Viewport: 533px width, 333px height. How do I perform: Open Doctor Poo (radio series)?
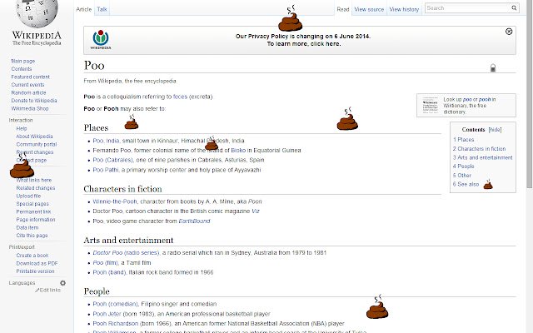126,253
